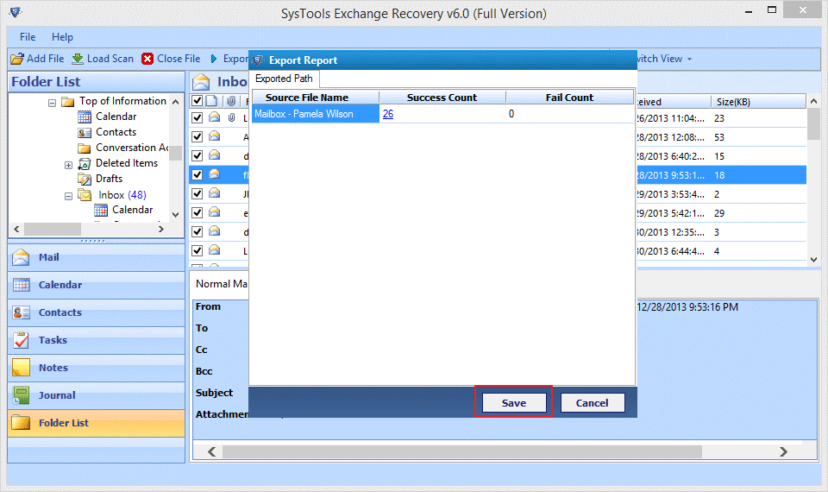
Task: Click the Success Count column header
Action: pos(442,98)
